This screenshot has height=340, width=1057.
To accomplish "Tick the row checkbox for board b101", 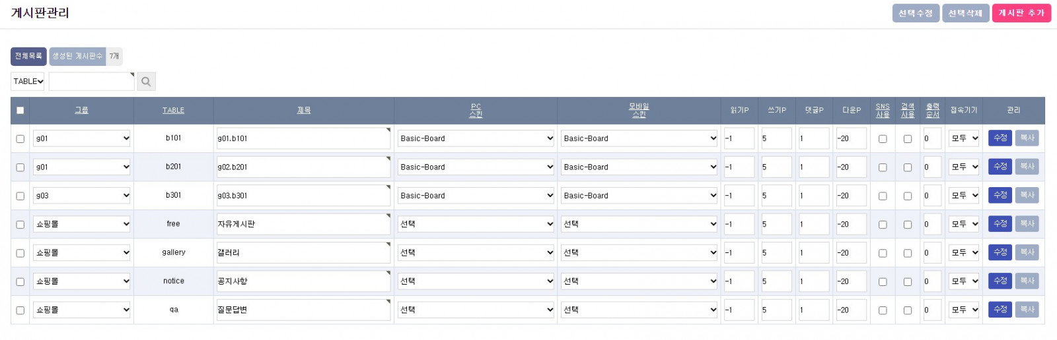I will [20, 139].
